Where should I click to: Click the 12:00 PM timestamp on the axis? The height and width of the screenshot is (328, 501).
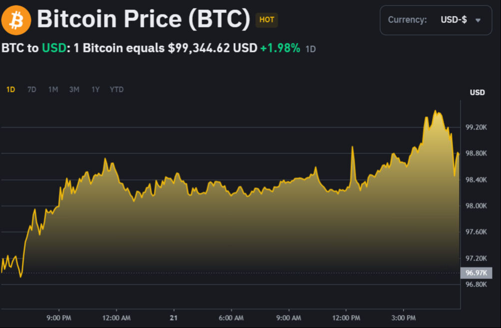(346, 318)
